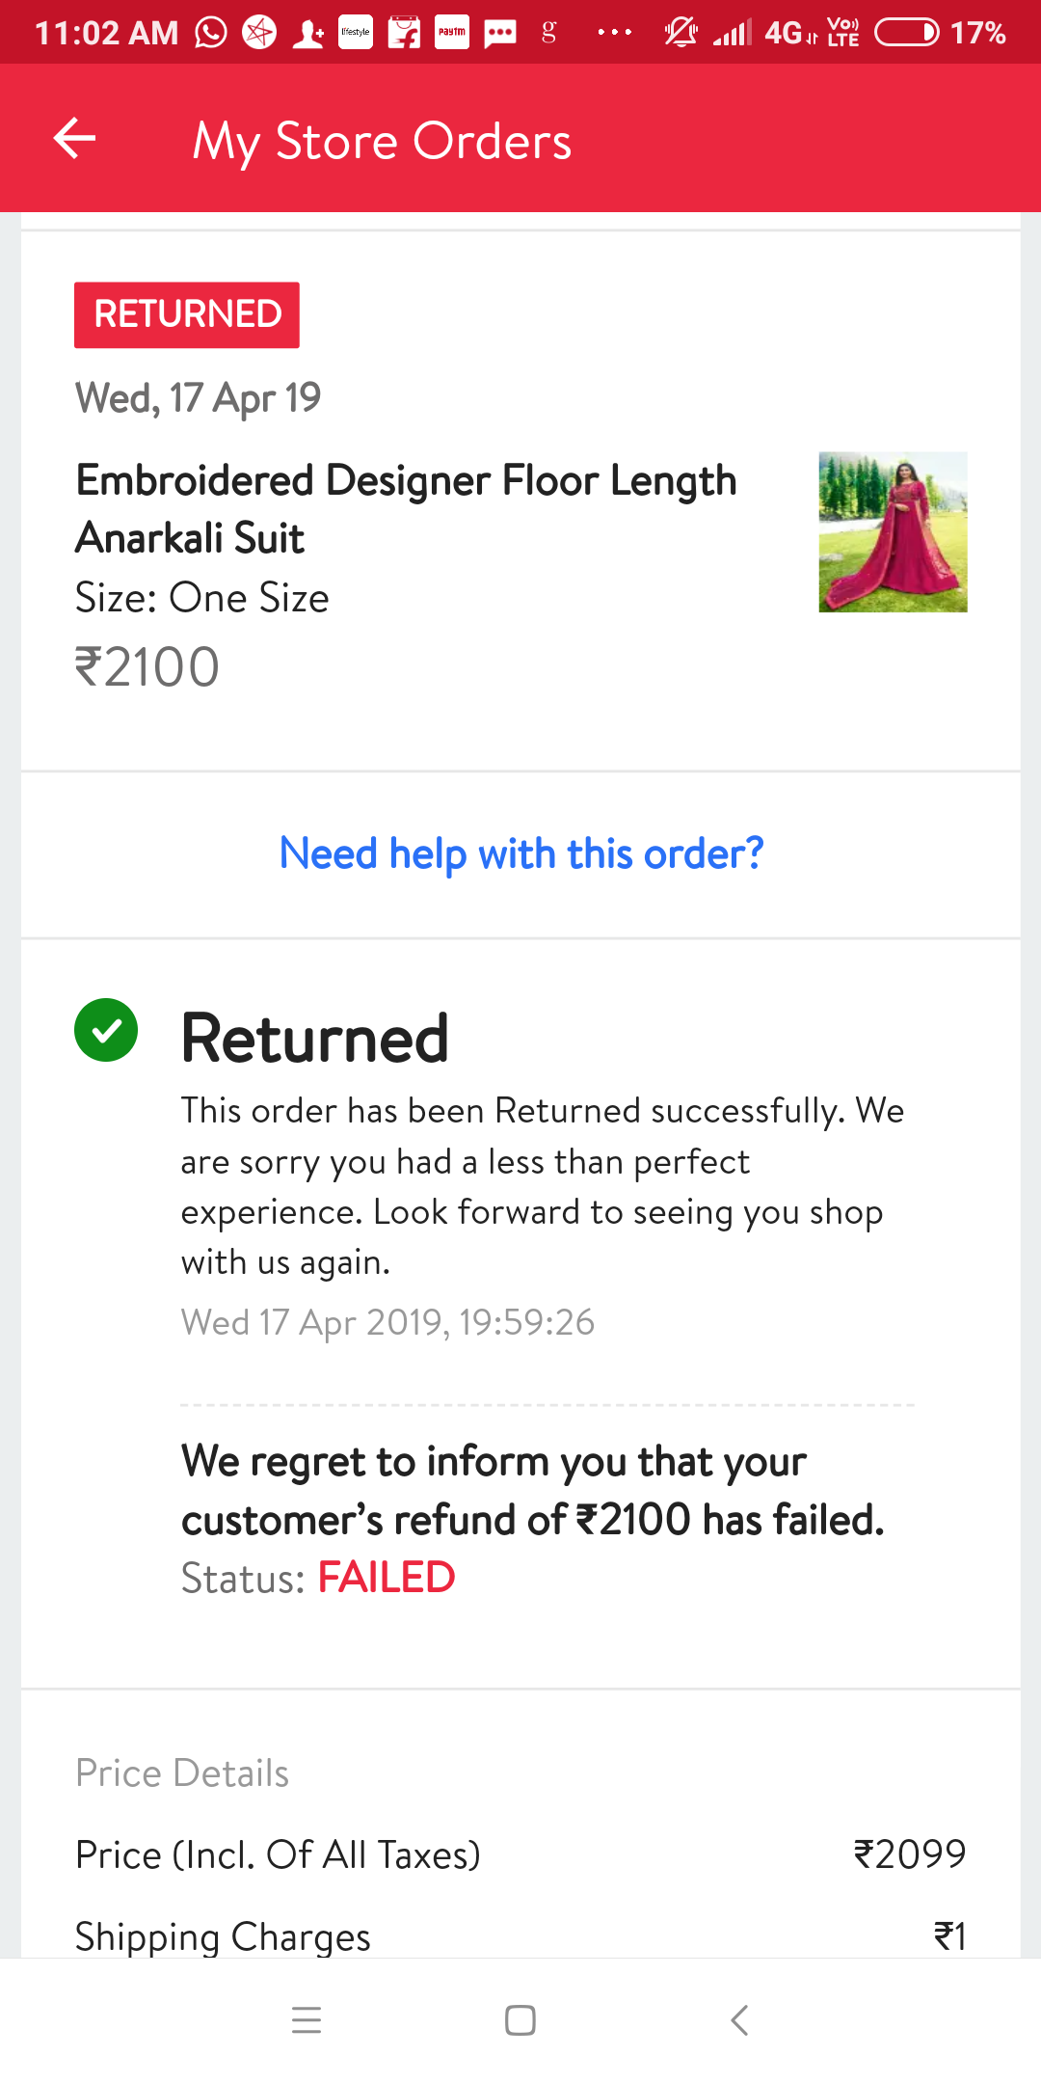Image resolution: width=1041 pixels, height=2083 pixels.
Task: Tap the Paytm notification icon
Action: click(x=451, y=33)
